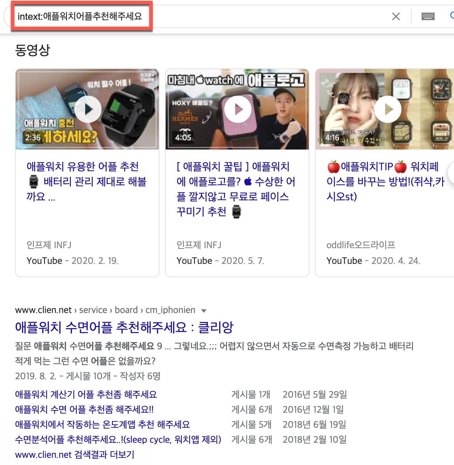
Task: Open result 애플워치 수면어플 추천해주세요 : 클리앙
Action: click(124, 327)
